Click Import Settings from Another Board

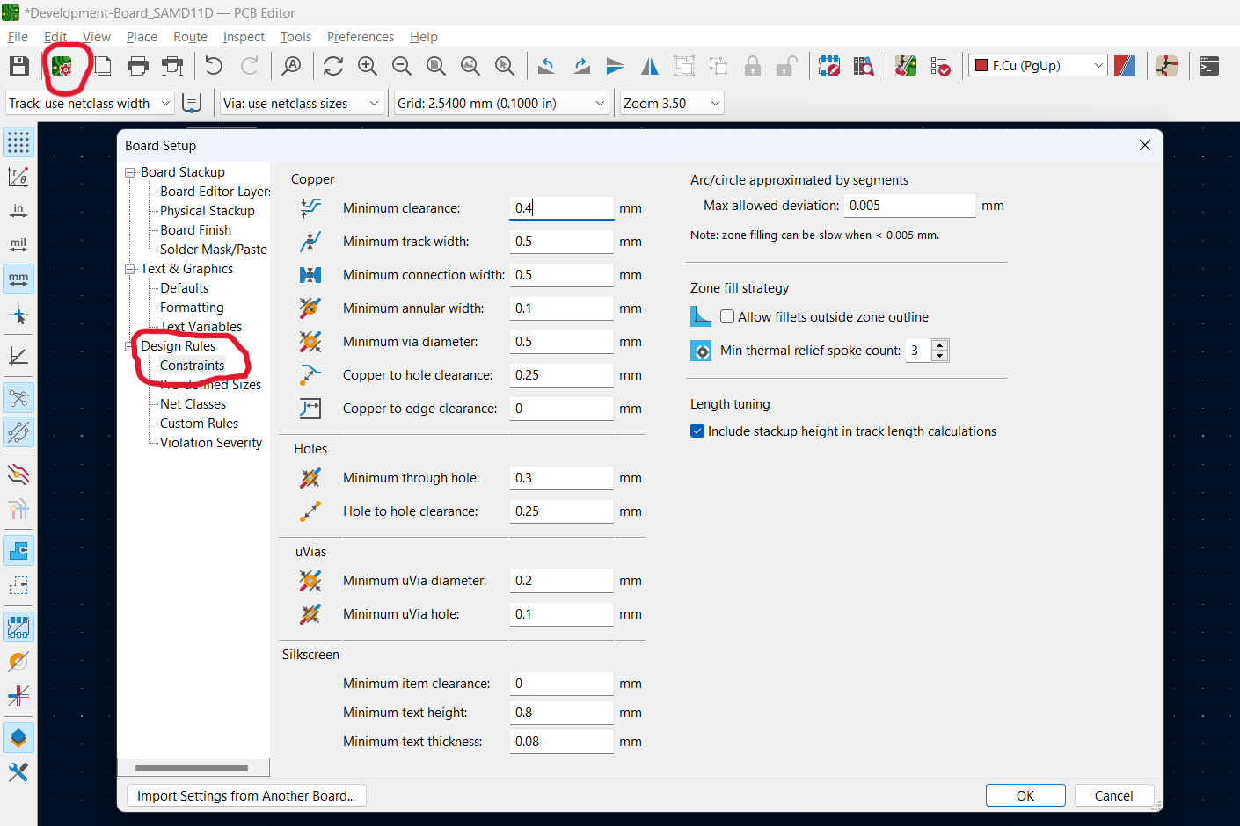pyautogui.click(x=246, y=795)
